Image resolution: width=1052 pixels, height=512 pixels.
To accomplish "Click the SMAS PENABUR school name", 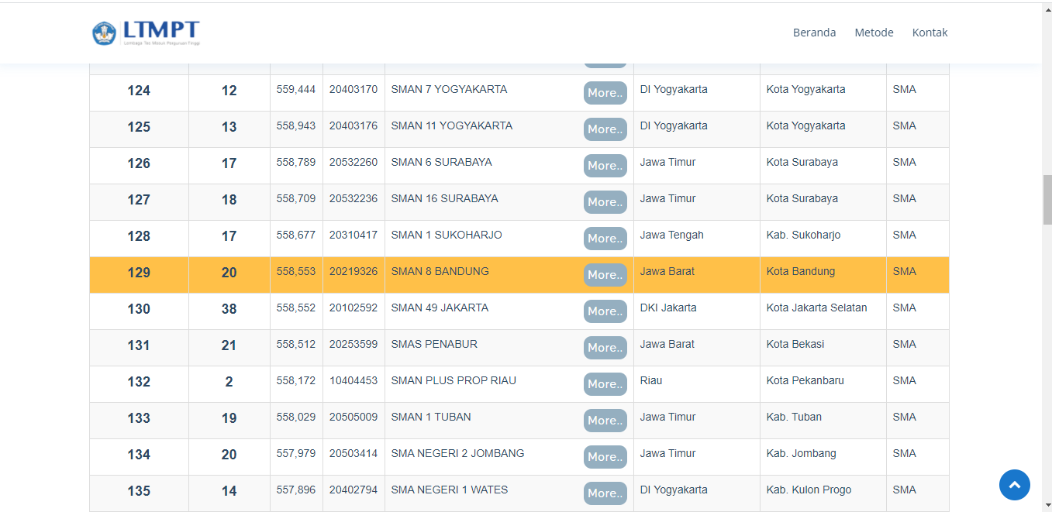I will pos(434,344).
